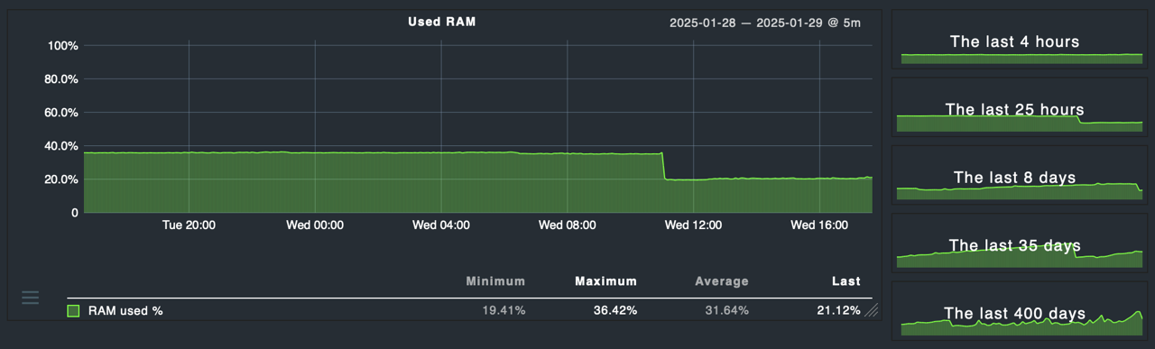Sort by the Minimum column header
Image resolution: width=1155 pixels, height=349 pixels.
point(495,281)
